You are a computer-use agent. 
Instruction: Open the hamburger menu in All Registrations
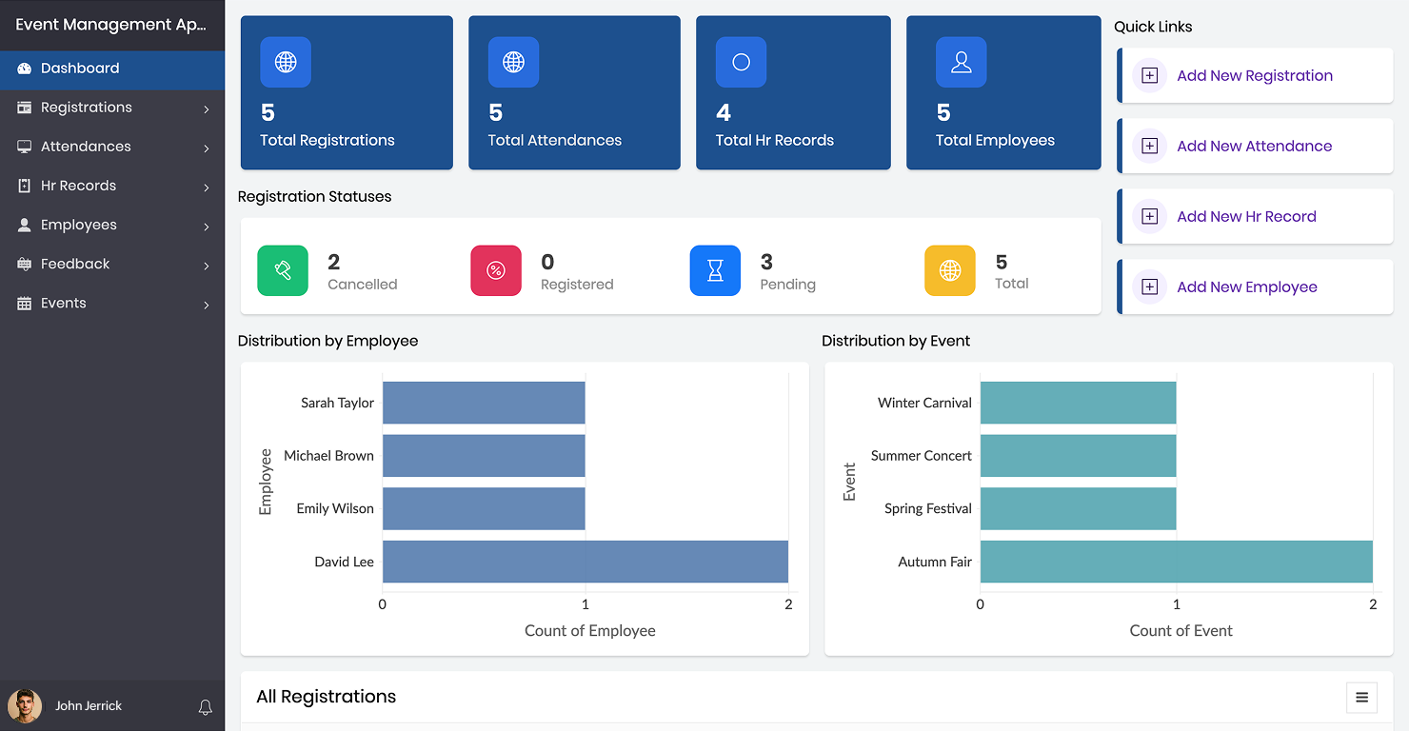pyautogui.click(x=1361, y=698)
